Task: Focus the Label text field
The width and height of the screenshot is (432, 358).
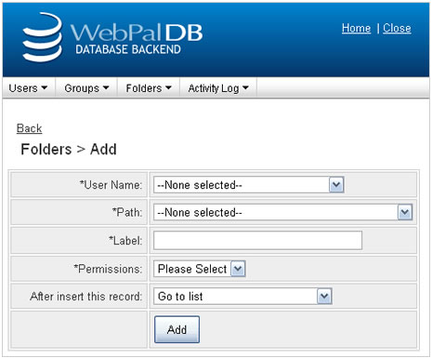Action: point(257,240)
